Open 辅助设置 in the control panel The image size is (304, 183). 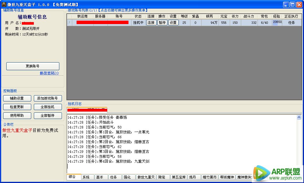tap(17, 98)
